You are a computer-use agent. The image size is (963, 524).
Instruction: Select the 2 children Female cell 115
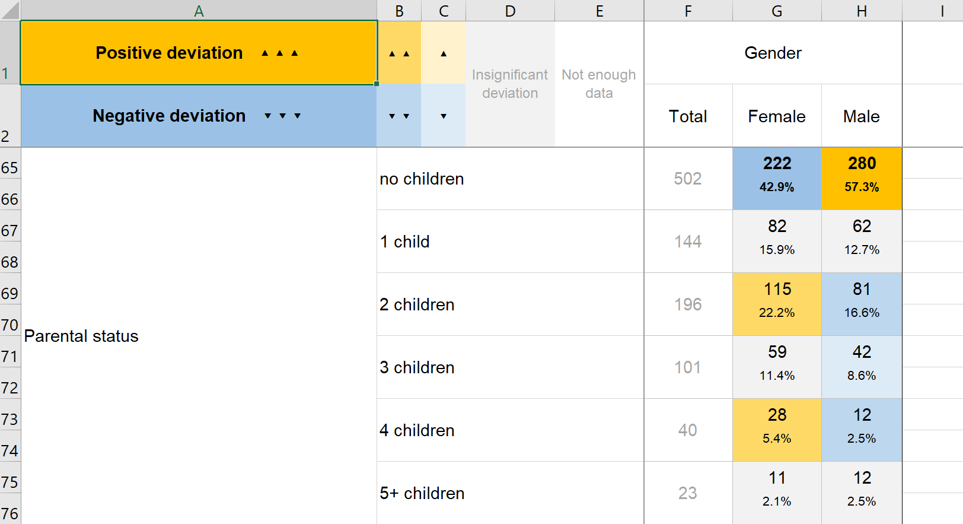[x=777, y=304]
